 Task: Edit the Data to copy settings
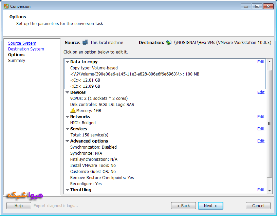[x=261, y=62]
